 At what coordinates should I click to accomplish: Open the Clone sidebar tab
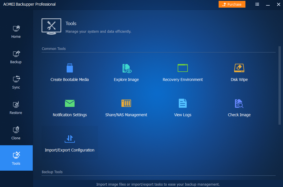(x=16, y=133)
